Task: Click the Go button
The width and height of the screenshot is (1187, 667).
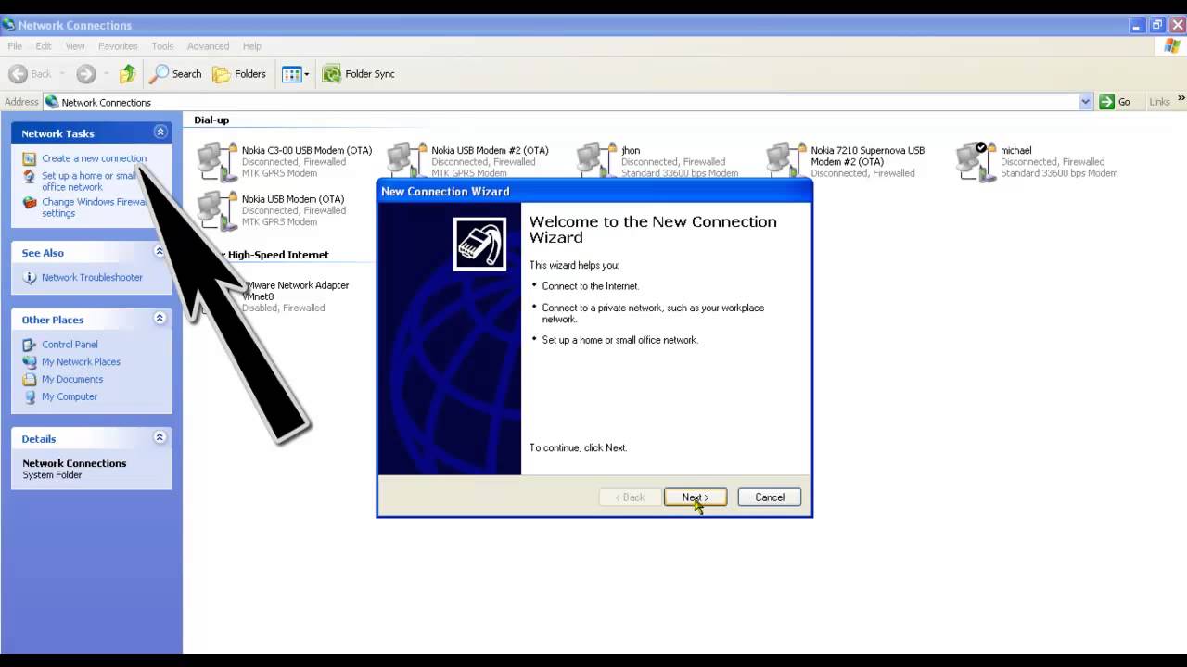Action: [1116, 102]
